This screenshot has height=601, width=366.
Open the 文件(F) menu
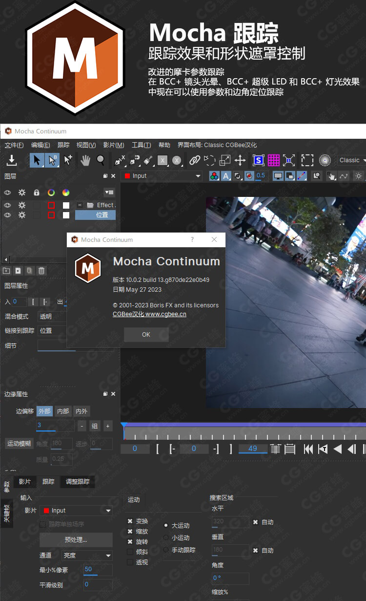pos(14,145)
